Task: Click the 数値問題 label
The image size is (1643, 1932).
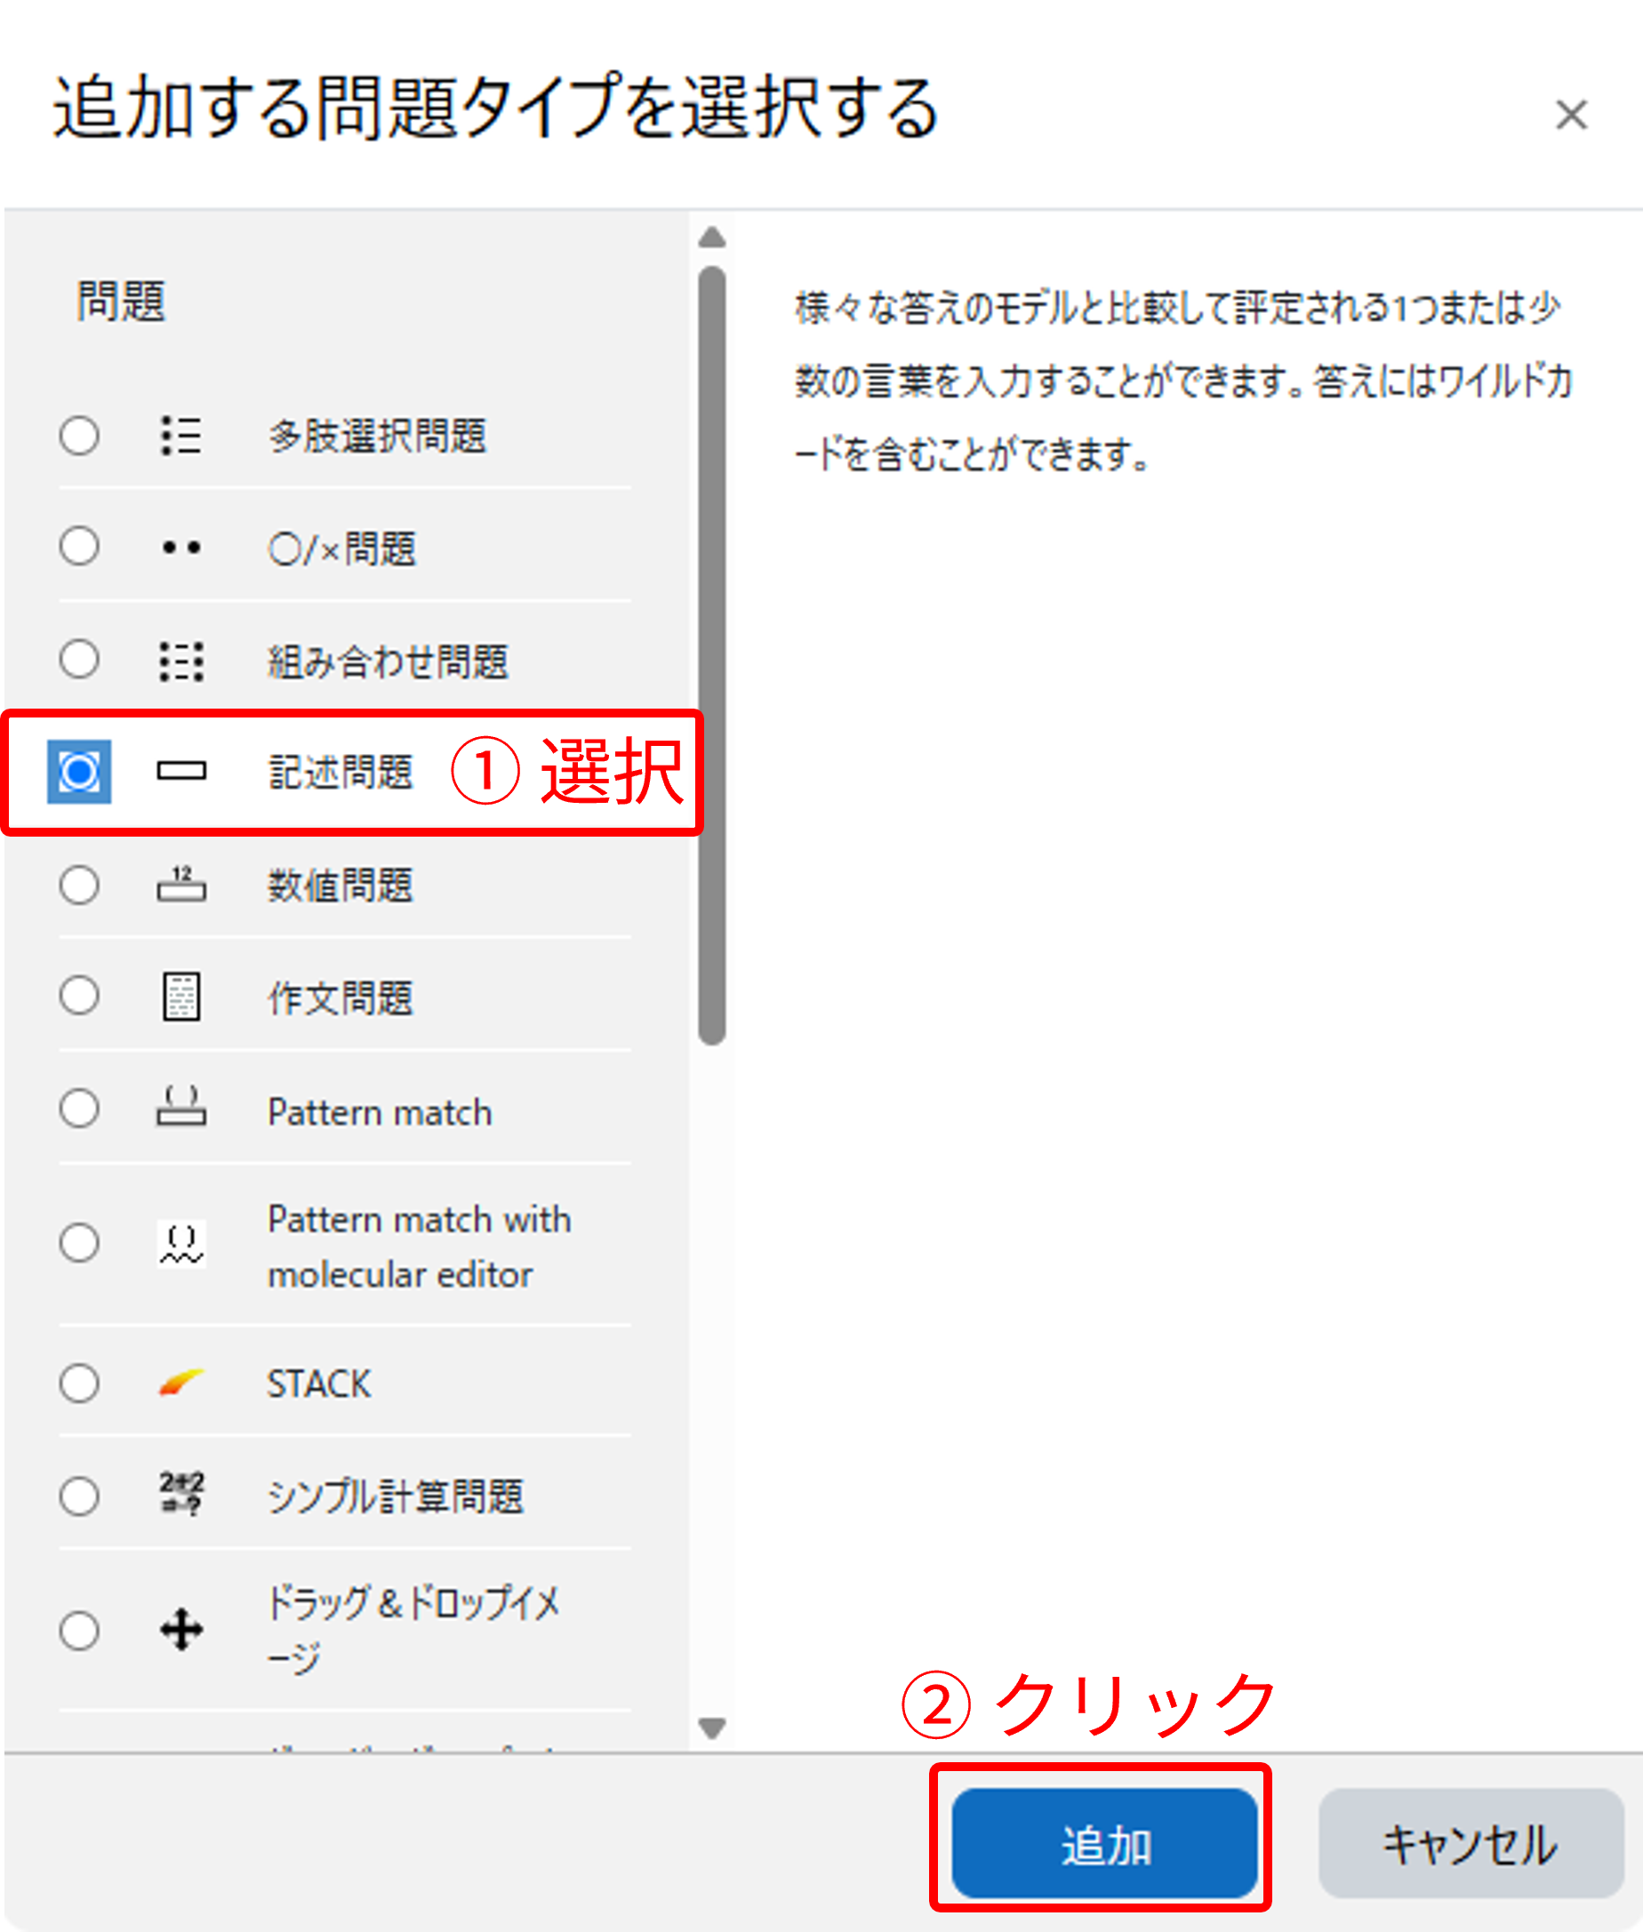Action: [341, 885]
